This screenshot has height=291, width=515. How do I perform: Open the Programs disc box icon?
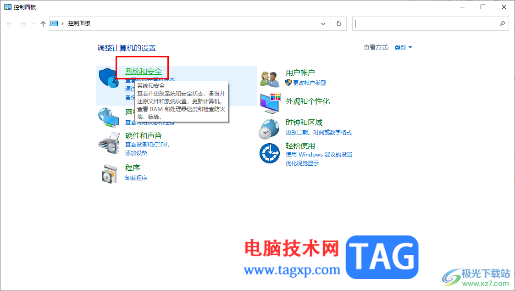coord(109,173)
